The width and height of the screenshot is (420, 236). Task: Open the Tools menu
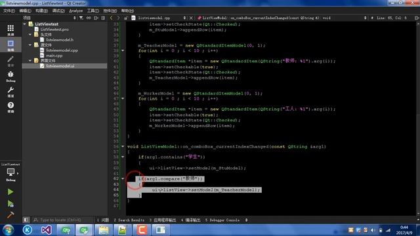(93, 10)
